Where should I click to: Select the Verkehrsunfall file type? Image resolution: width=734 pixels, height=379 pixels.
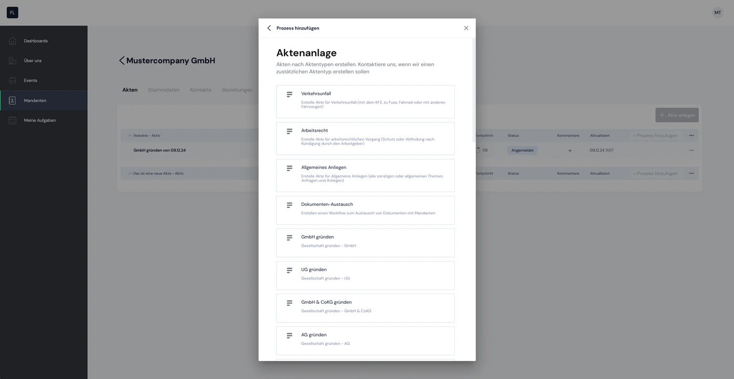tap(365, 102)
